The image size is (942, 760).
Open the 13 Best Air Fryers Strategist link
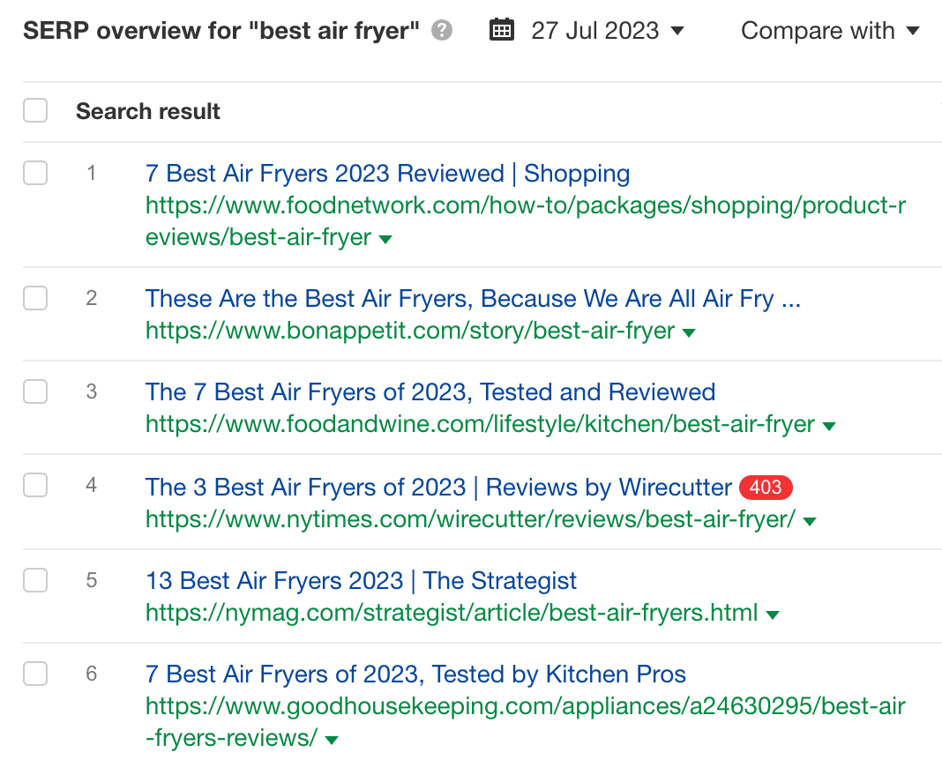pos(361,580)
